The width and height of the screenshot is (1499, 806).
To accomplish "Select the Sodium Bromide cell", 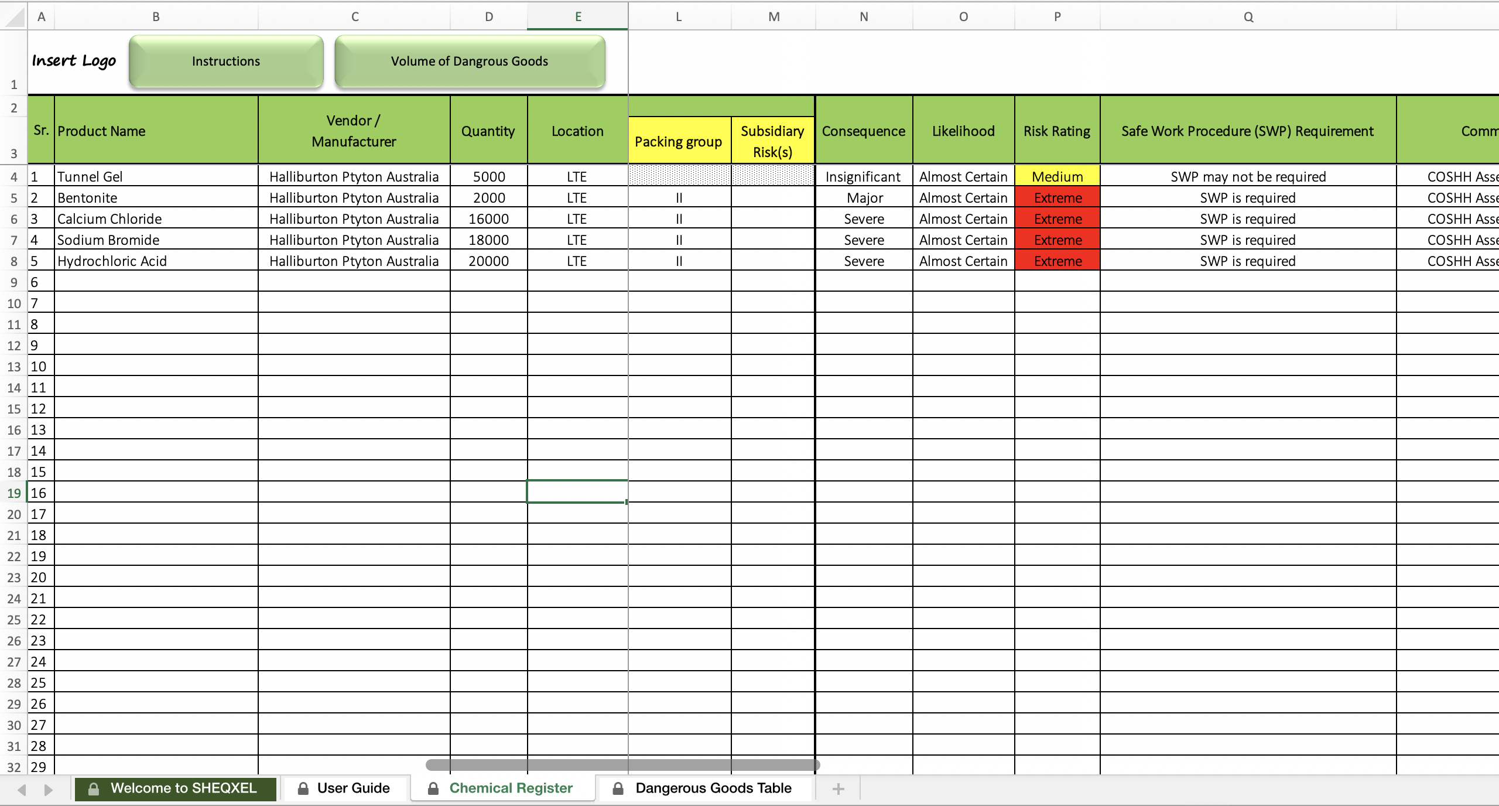I will (x=156, y=240).
